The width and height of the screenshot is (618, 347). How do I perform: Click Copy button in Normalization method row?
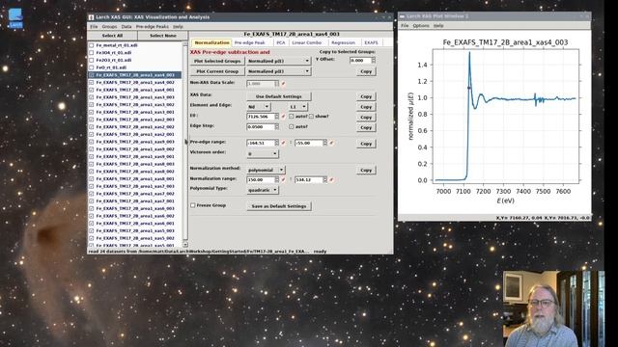coord(366,170)
